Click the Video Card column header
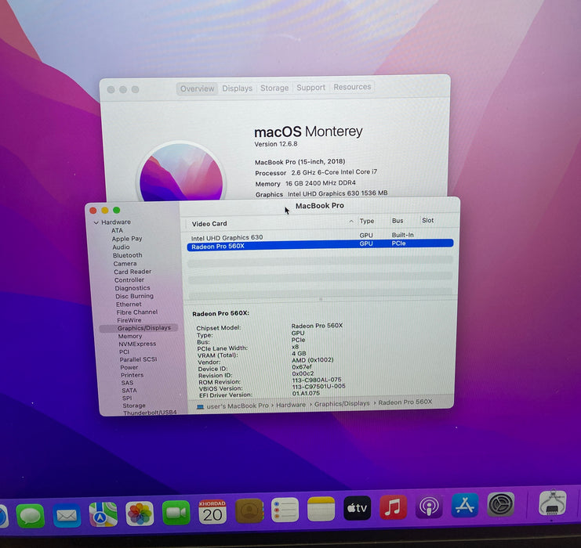 tap(209, 224)
